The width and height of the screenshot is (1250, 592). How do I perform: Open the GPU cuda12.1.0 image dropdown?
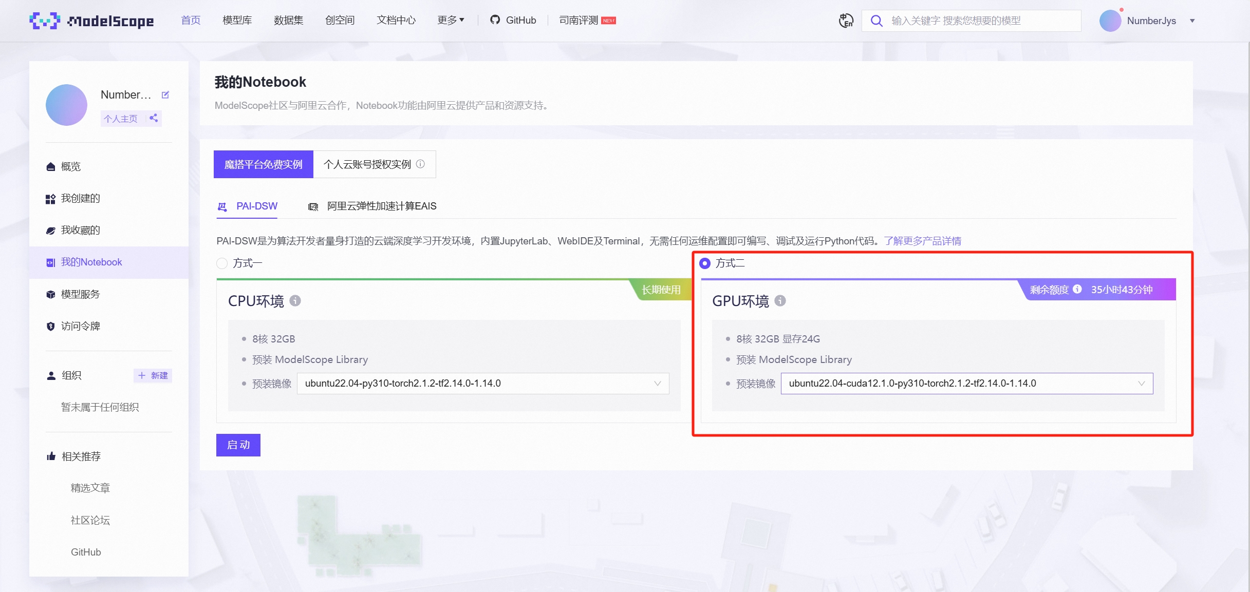(967, 384)
